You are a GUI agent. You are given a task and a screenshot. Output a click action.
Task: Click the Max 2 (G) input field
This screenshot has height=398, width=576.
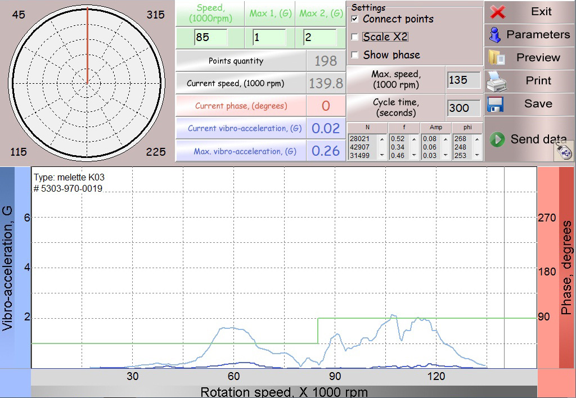319,38
